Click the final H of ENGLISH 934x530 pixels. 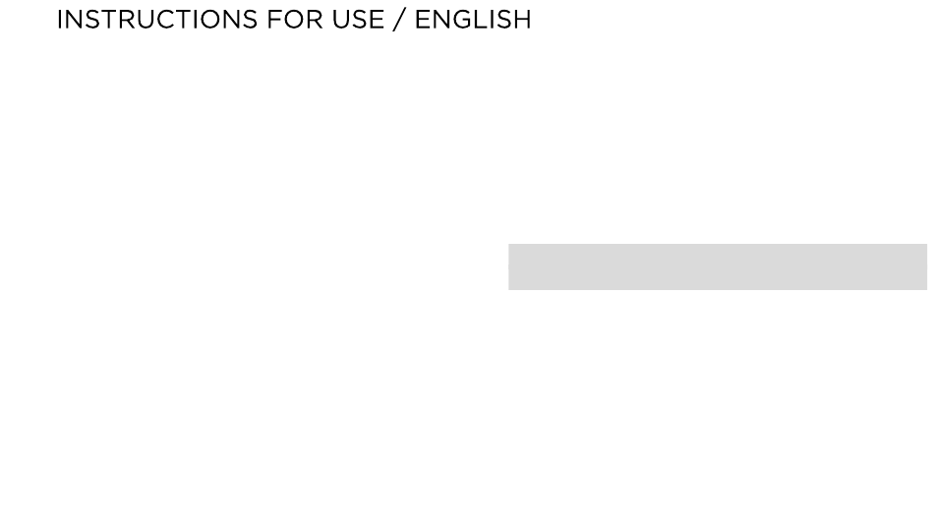click(522, 20)
